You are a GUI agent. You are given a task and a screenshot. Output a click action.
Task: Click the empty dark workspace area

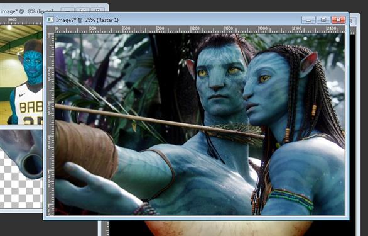[x=235, y=6]
